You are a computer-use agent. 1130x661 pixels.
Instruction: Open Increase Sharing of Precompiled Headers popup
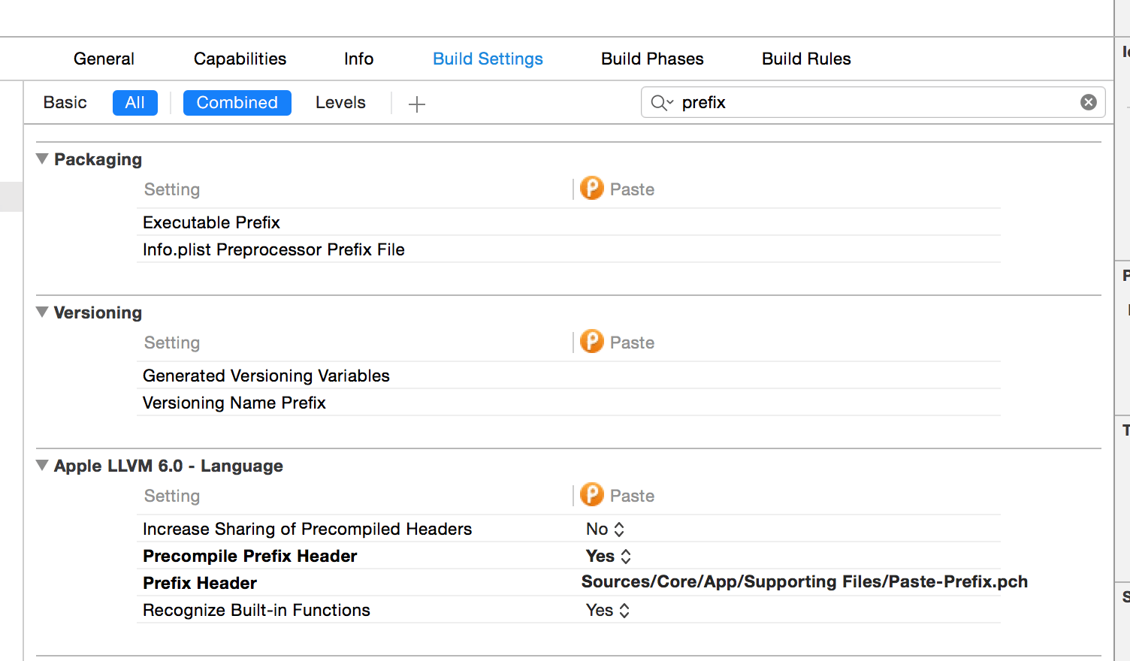(x=605, y=529)
